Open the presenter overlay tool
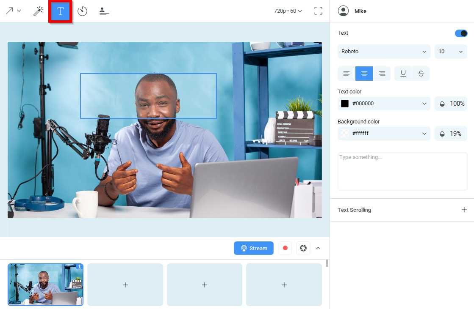Image resolution: width=474 pixels, height=309 pixels. click(x=104, y=11)
